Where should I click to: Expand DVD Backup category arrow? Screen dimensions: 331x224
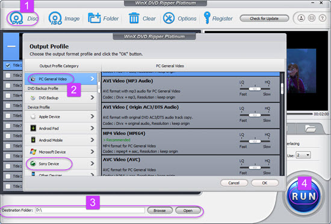(92, 97)
